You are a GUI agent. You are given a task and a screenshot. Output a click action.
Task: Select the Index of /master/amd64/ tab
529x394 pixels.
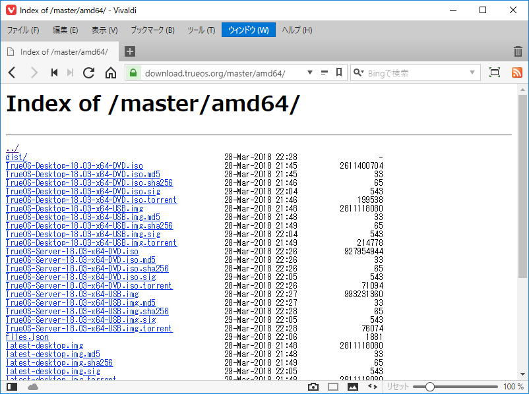pos(60,51)
